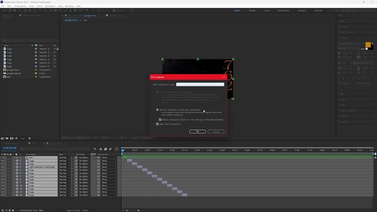Click the grunge textures folder icon

(5, 73)
